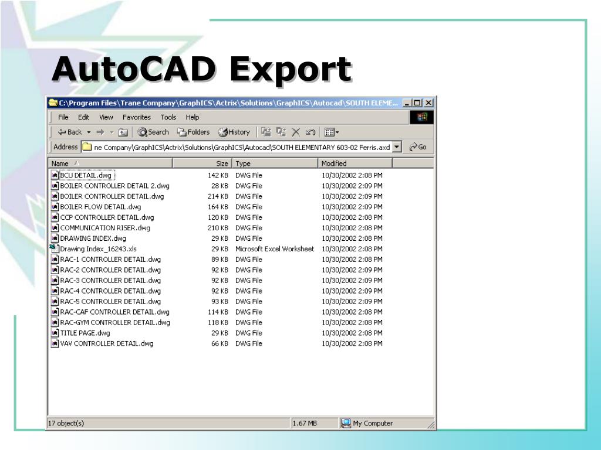Open the Favorites menu
Viewport: 601px width, 450px height.
pos(136,117)
